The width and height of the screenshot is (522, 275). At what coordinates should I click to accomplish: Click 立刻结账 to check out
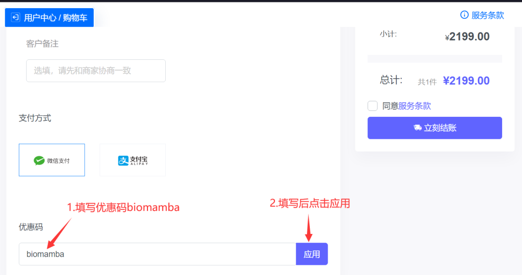click(435, 128)
